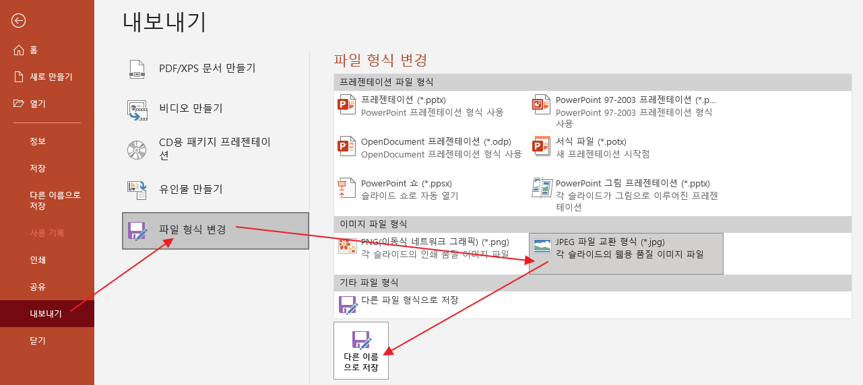This screenshot has height=385, width=863.
Task: Click the potx template file icon
Action: click(x=541, y=147)
